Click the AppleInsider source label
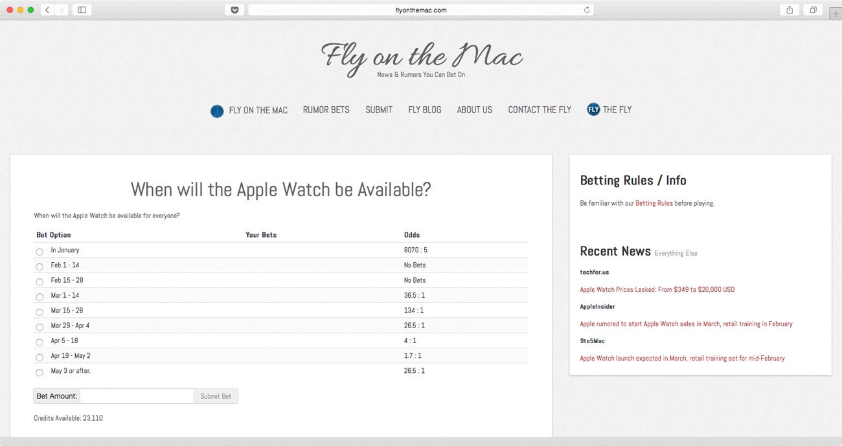This screenshot has height=446, width=842. tap(597, 307)
